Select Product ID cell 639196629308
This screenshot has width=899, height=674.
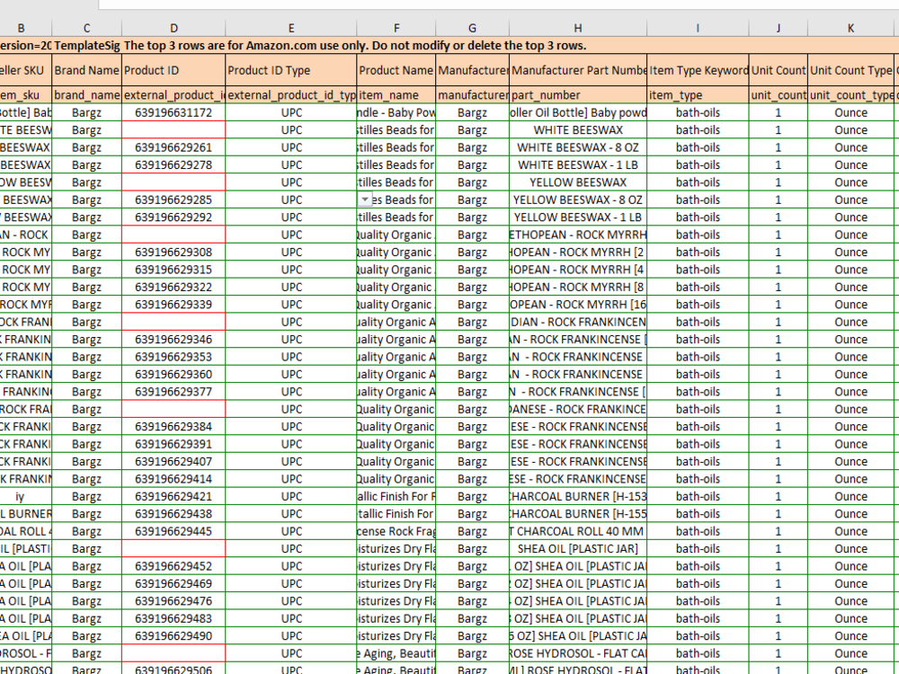click(174, 253)
